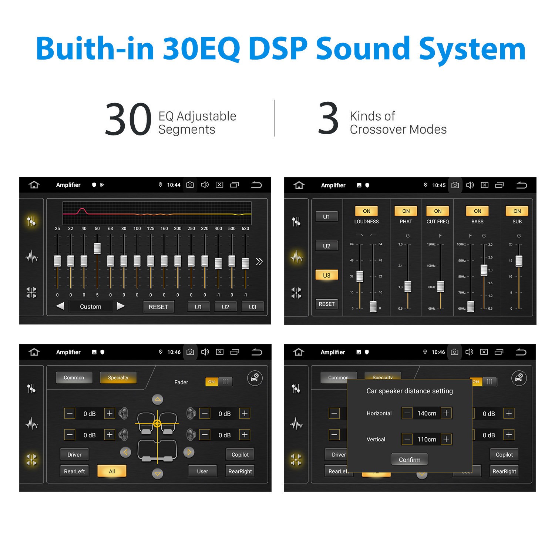
Task: Decrease front-left speaker dB with minus
Action: pyautogui.click(x=70, y=413)
